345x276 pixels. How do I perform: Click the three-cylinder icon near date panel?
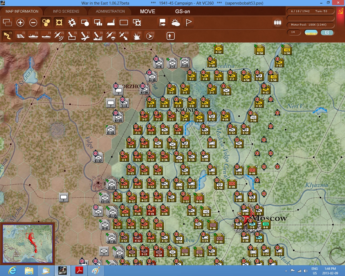278,22
